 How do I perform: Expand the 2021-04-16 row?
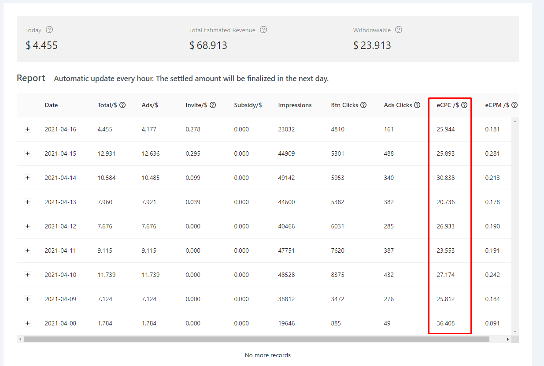[x=27, y=129]
